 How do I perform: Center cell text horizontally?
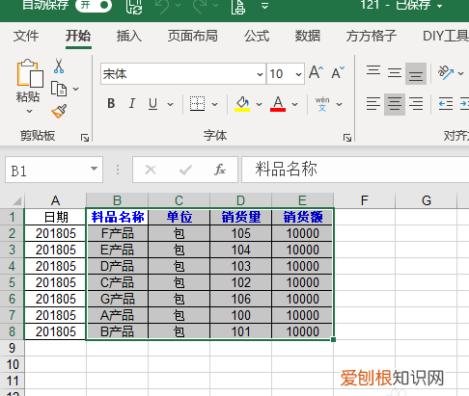coord(395,104)
